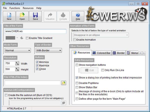The width and height of the screenshot is (150, 112).
Task: Open the Mode Form Normal dropdown
Action: click(18, 50)
